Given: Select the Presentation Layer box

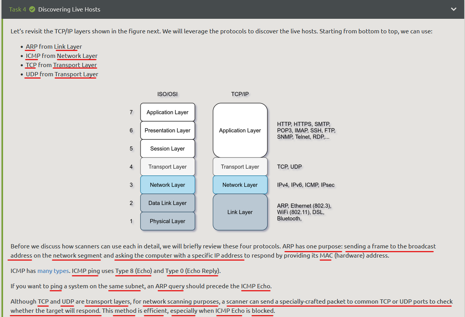Looking at the screenshot, I should (168, 130).
